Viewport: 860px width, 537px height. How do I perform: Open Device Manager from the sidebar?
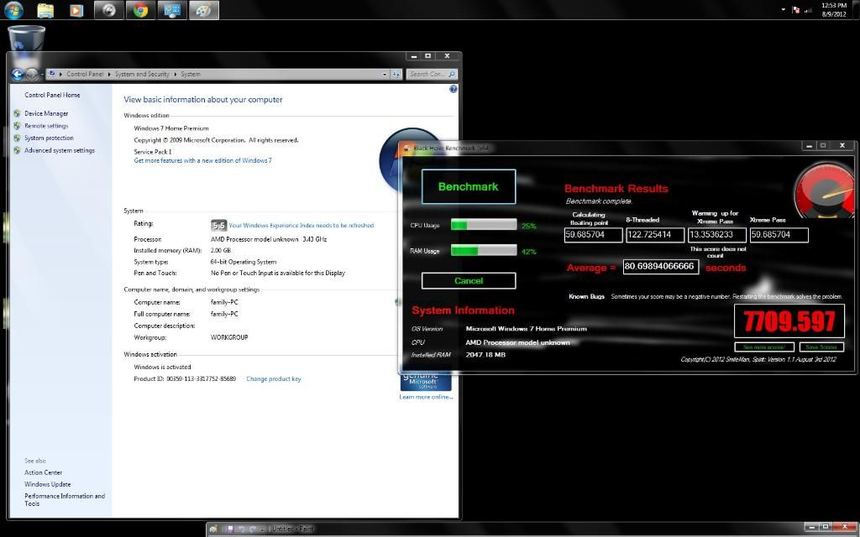(46, 113)
